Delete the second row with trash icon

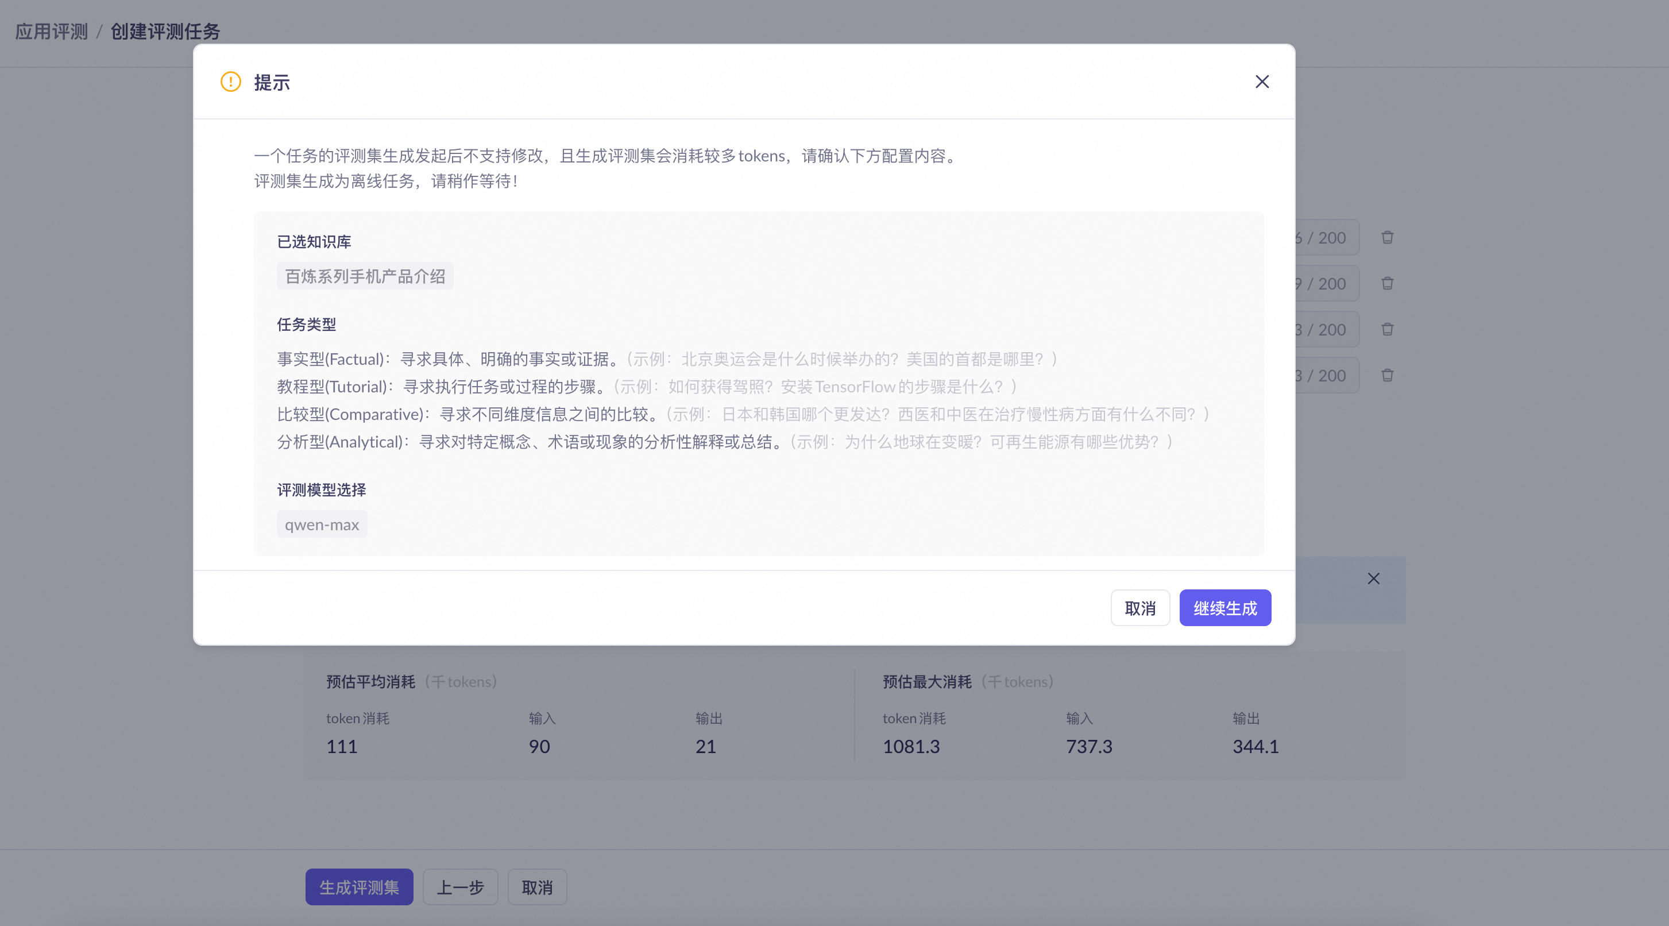pyautogui.click(x=1387, y=283)
